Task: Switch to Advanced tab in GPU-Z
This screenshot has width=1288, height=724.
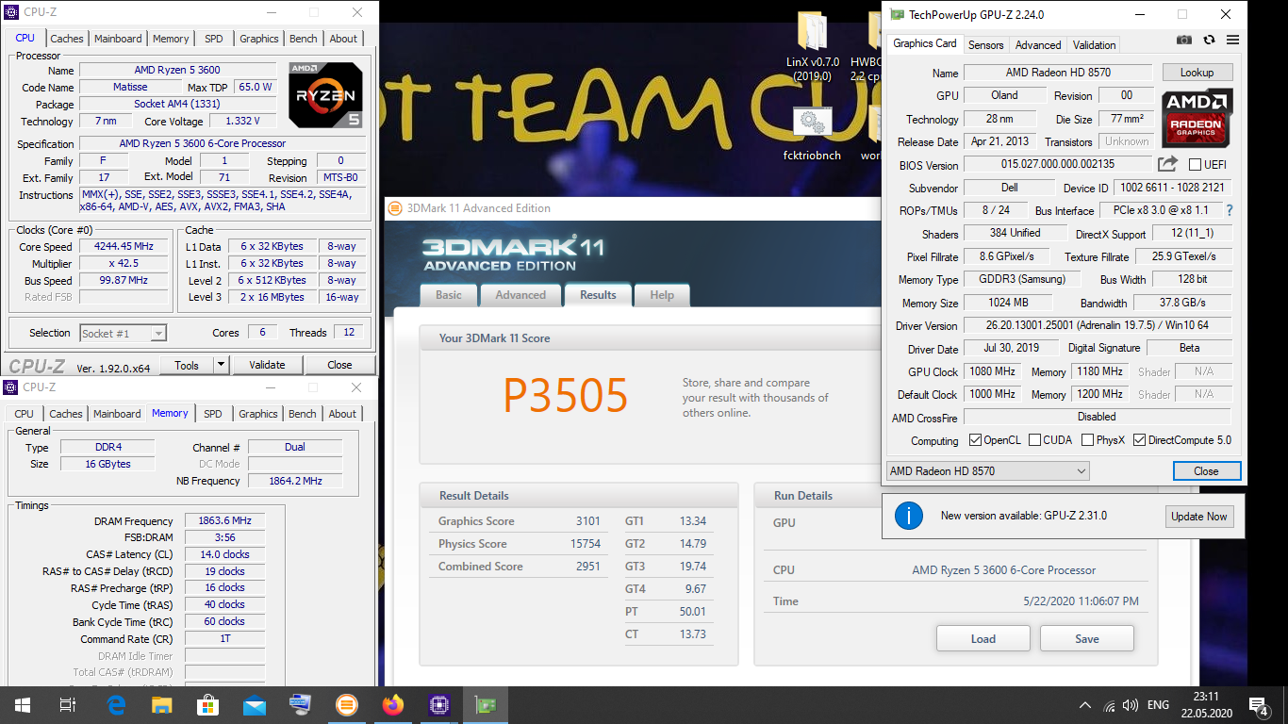Action: click(x=1038, y=44)
